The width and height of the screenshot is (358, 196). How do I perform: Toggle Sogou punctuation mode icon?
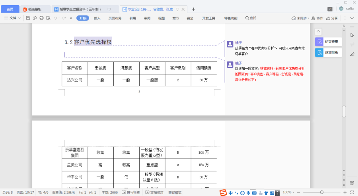point(236,193)
